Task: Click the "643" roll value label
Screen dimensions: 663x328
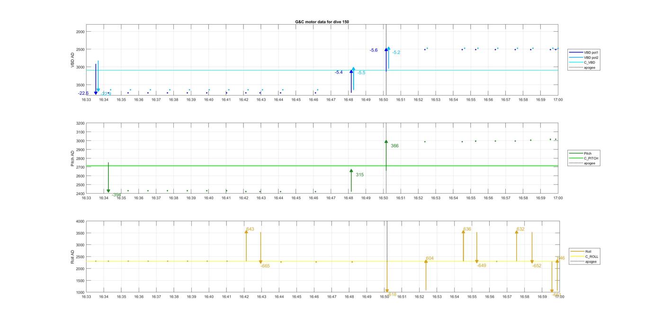Action: 250,229
